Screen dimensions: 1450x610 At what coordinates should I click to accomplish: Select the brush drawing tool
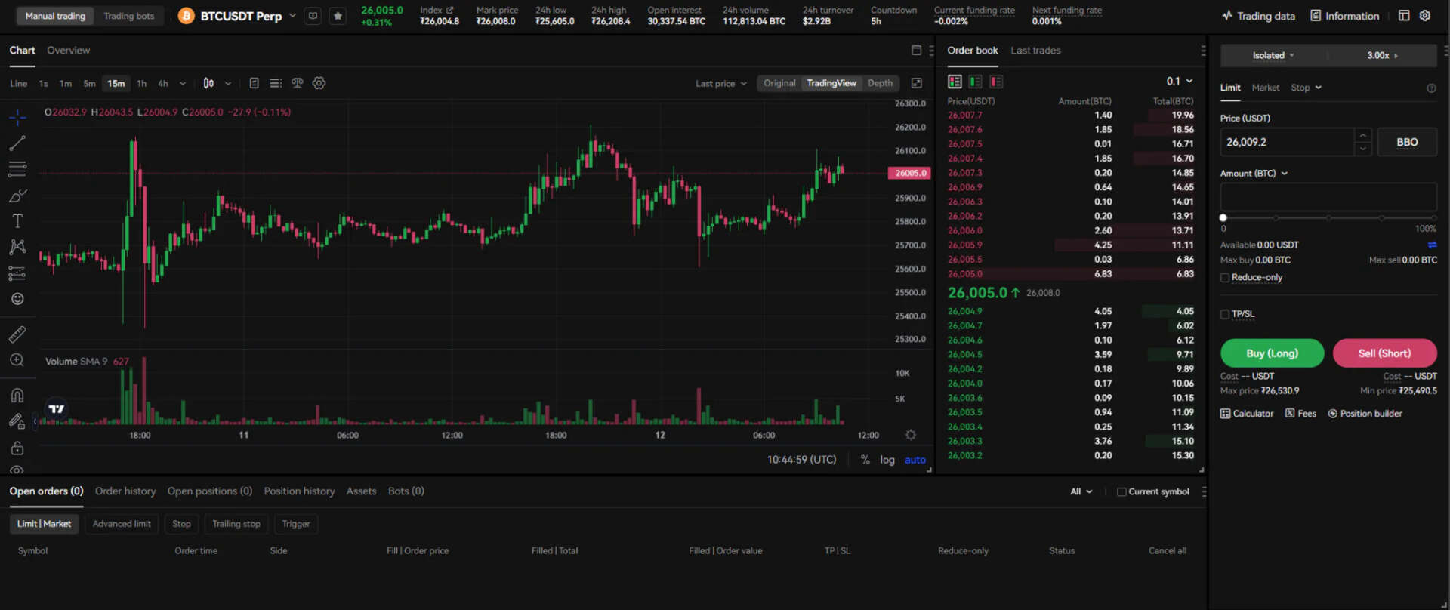17,196
